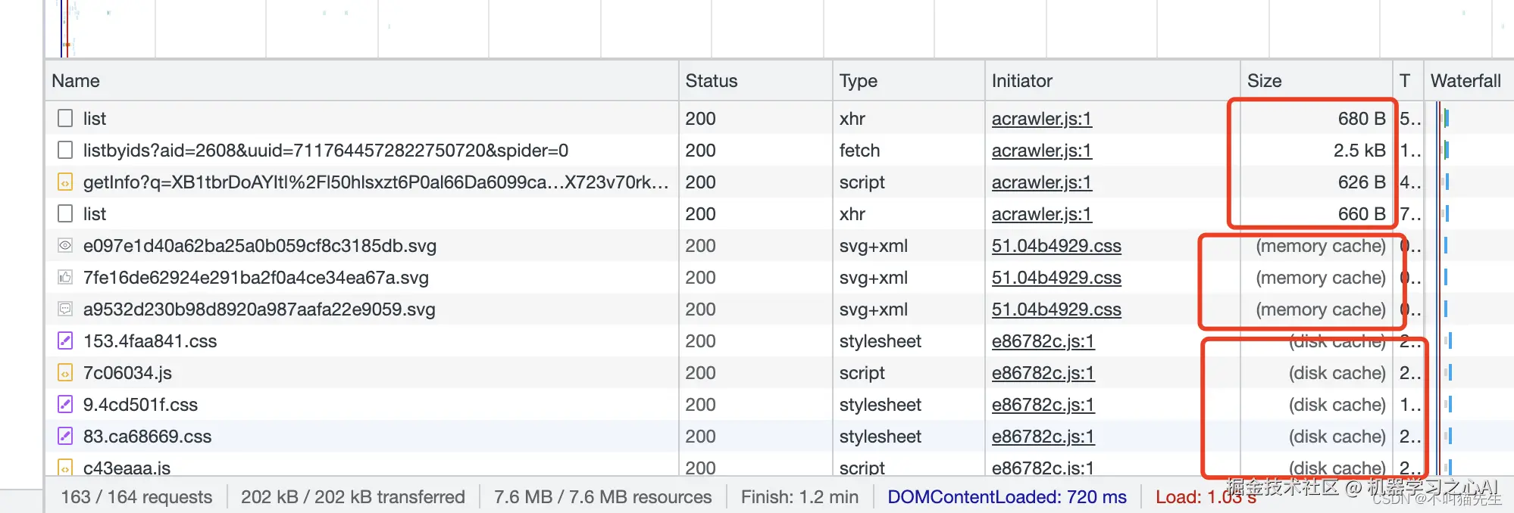This screenshot has height=513, width=1514.
Task: Click the network overview timeline strip
Action: [x=758, y=29]
